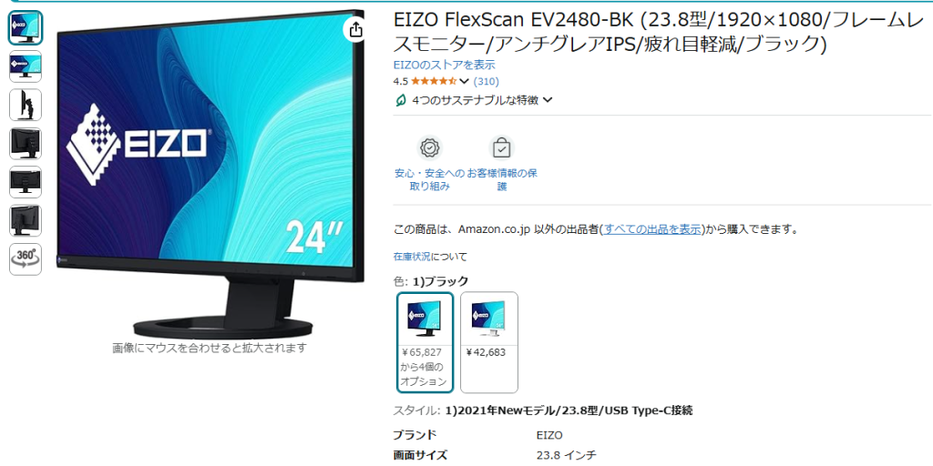
Task: Expand the 4つのサステナブルな特徴 chevron
Action: tap(548, 100)
